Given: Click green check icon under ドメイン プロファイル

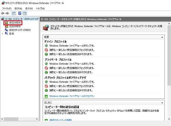Looking at the screenshot, I should pyautogui.click(x=46, y=54).
